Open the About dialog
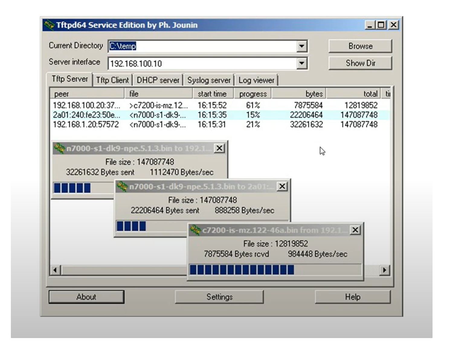The width and height of the screenshot is (457, 345). click(86, 297)
